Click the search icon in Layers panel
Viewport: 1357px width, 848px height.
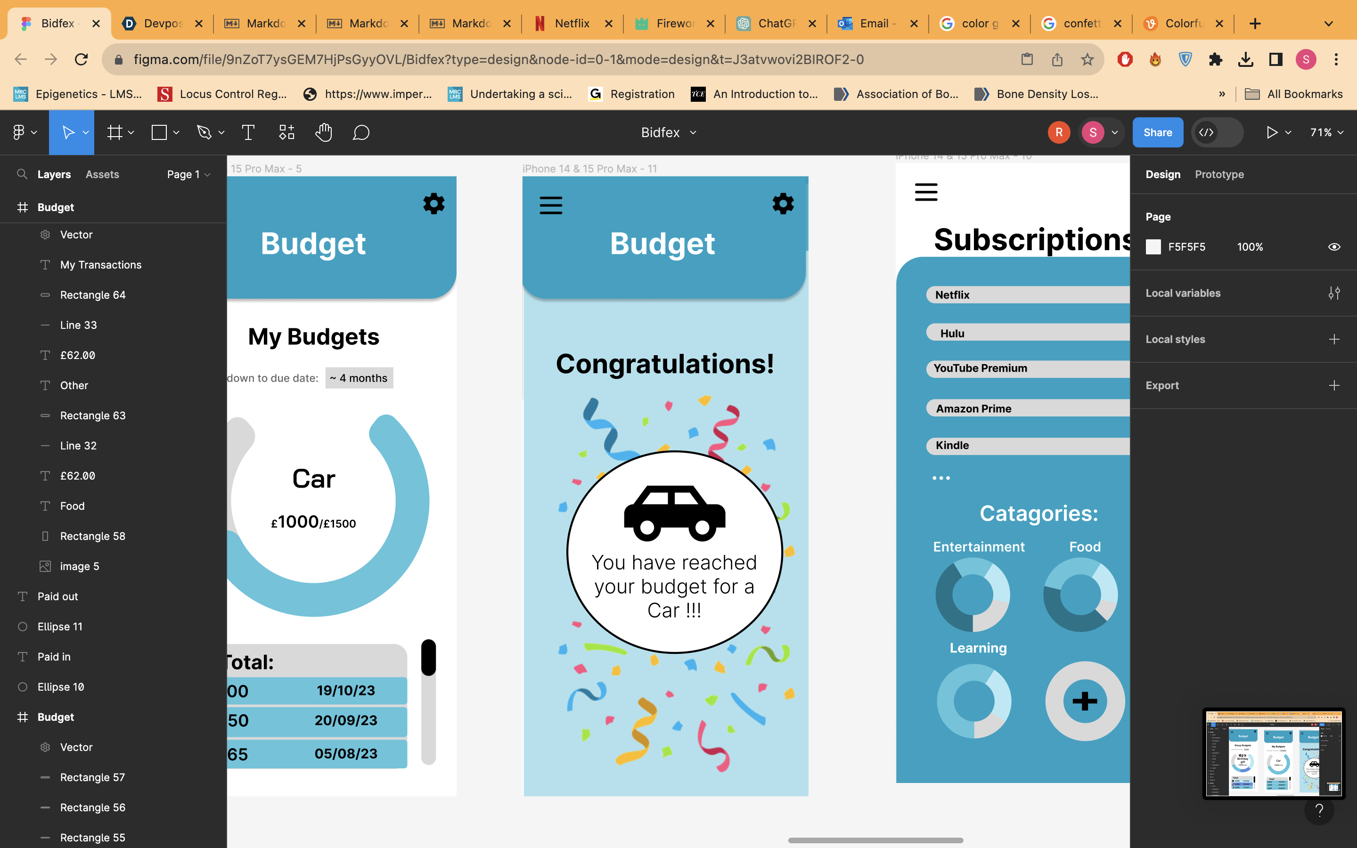22,174
